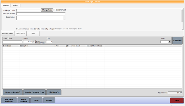Save the package details
The height and width of the screenshot is (106, 185).
[36, 100]
